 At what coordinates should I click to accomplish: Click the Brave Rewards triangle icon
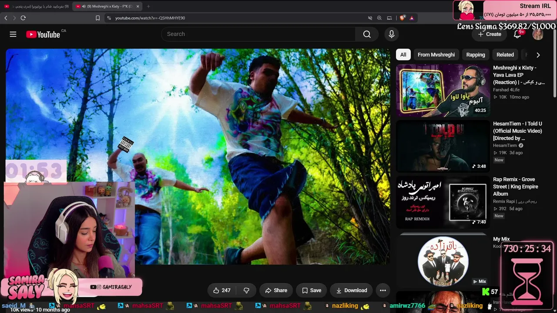tap(412, 18)
